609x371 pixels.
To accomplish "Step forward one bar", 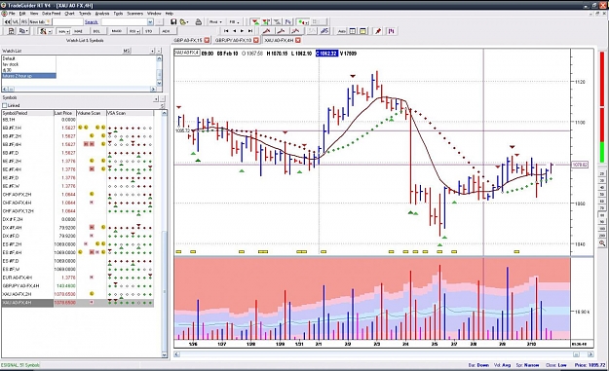I will click(x=242, y=31).
